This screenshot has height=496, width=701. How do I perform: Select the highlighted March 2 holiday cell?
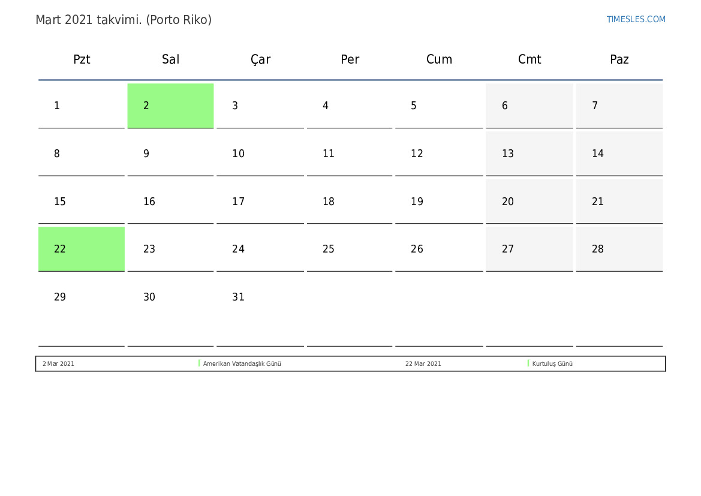pos(170,106)
